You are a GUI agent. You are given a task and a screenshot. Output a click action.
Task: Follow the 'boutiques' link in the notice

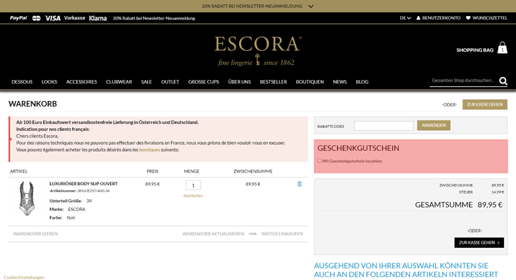149,150
